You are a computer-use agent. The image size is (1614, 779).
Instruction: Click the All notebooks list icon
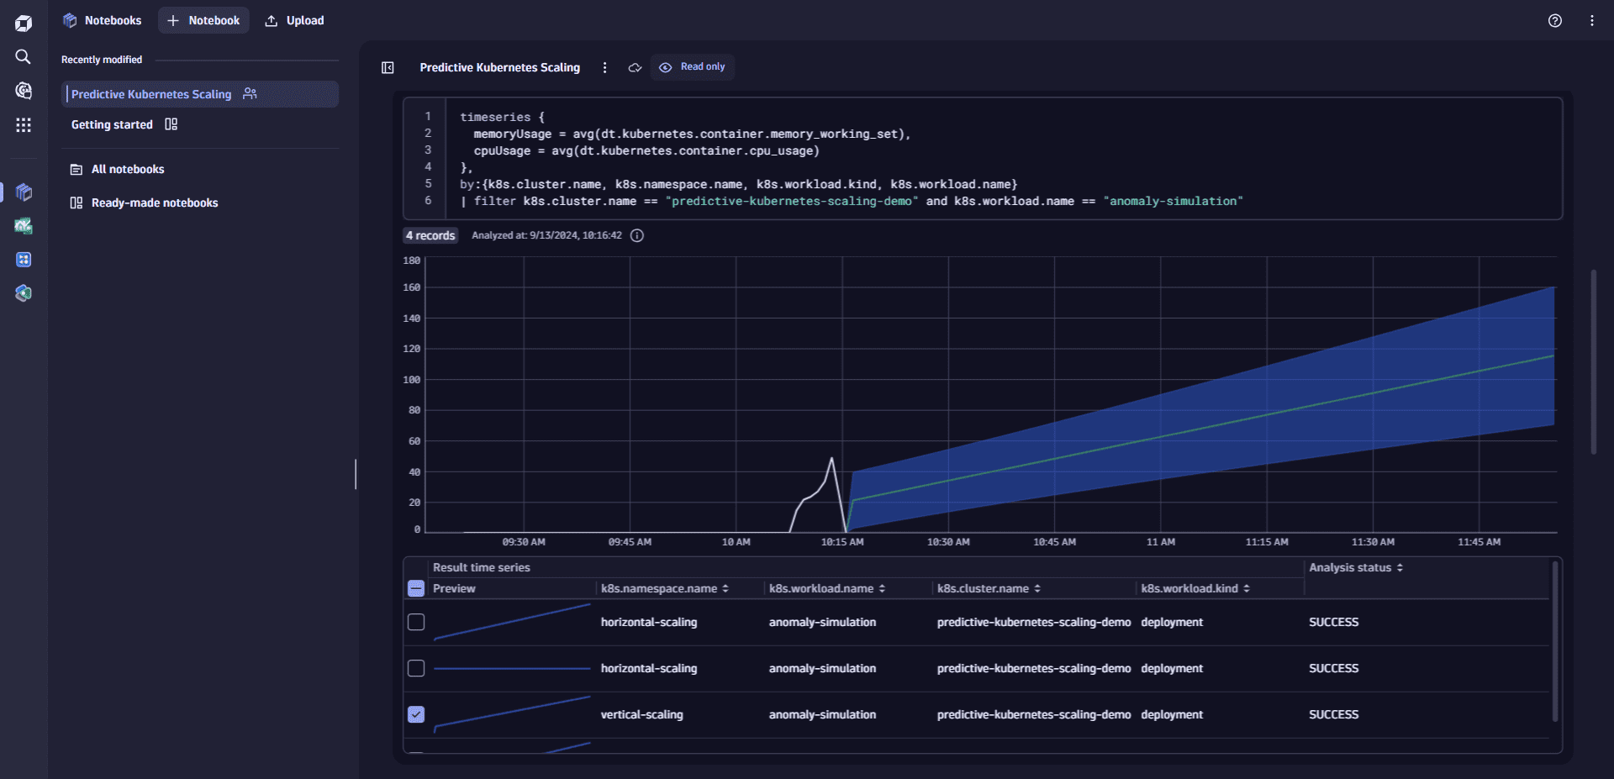(76, 169)
